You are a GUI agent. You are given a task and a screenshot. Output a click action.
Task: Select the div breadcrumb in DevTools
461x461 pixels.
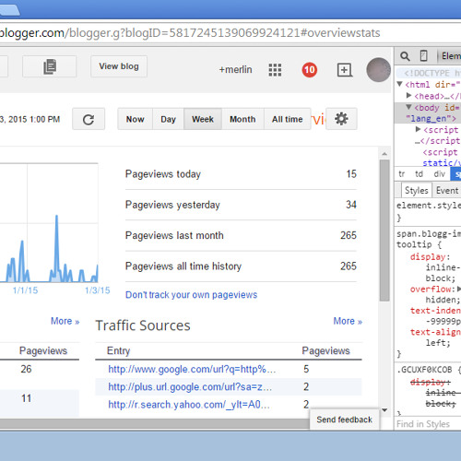(439, 174)
